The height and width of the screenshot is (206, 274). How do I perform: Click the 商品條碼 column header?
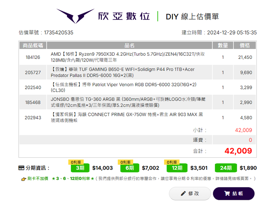pos(33,45)
